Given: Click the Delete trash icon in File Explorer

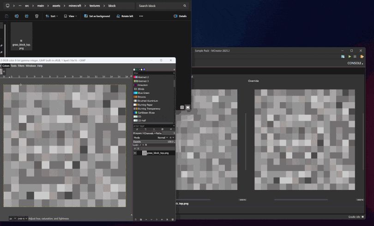Looking at the screenshot, I should (x=37, y=16).
